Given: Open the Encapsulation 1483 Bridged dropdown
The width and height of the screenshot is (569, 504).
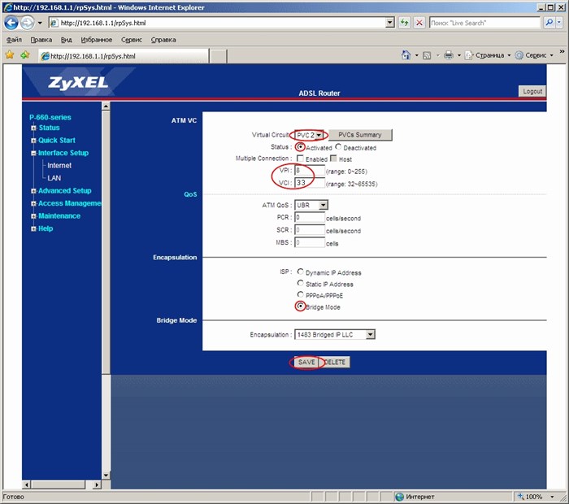Looking at the screenshot, I should 335,335.
